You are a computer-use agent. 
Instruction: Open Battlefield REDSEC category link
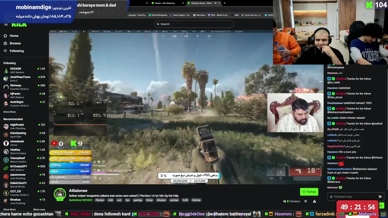81,200
